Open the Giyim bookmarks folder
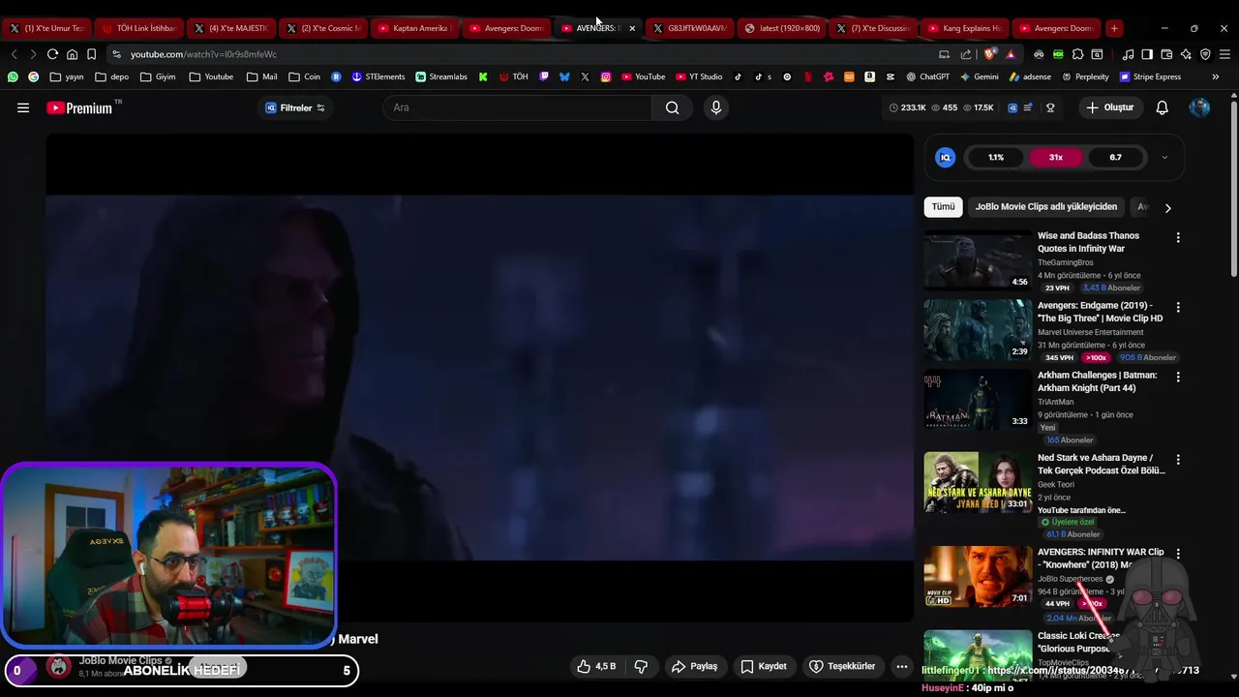Screen dimensions: 1239x697 (x=158, y=76)
